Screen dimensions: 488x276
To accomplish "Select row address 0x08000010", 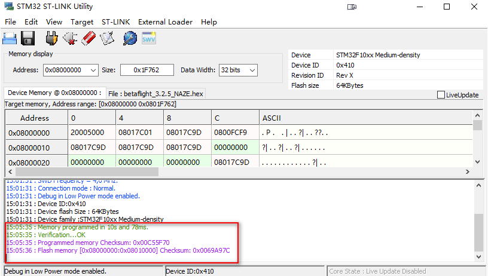I will coord(36,148).
